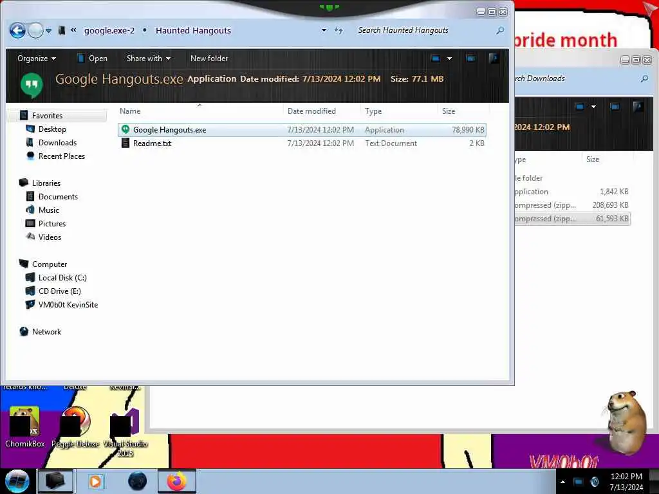Open Visual Studio 2015 desktop shortcut

125,432
